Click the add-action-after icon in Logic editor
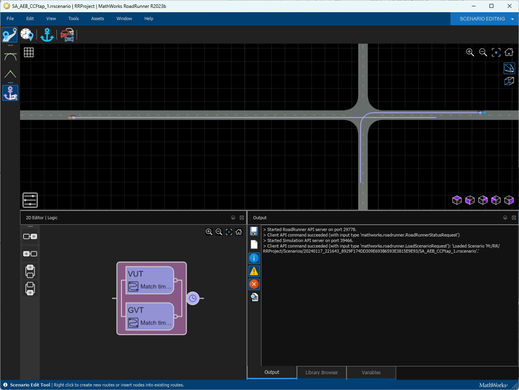Image resolution: width=519 pixels, height=390 pixels. pyautogui.click(x=30, y=237)
